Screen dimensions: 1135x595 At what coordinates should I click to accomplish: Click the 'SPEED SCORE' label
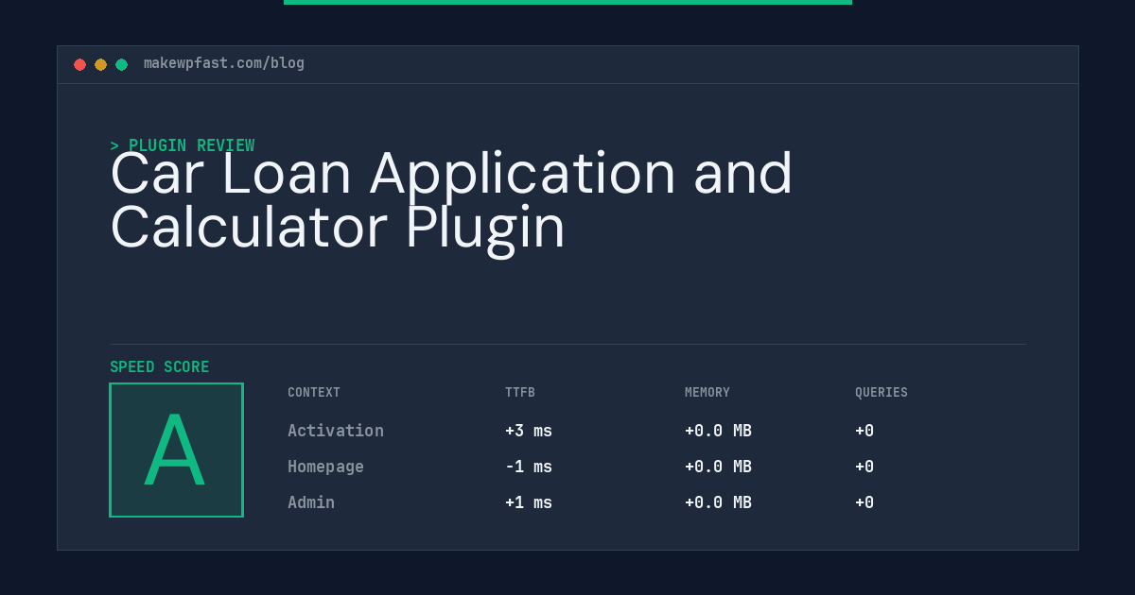coord(160,367)
